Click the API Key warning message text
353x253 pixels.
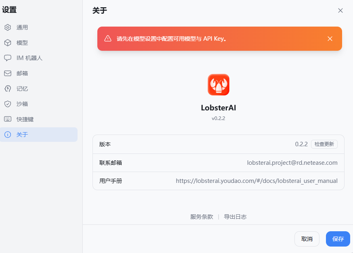tap(172, 39)
